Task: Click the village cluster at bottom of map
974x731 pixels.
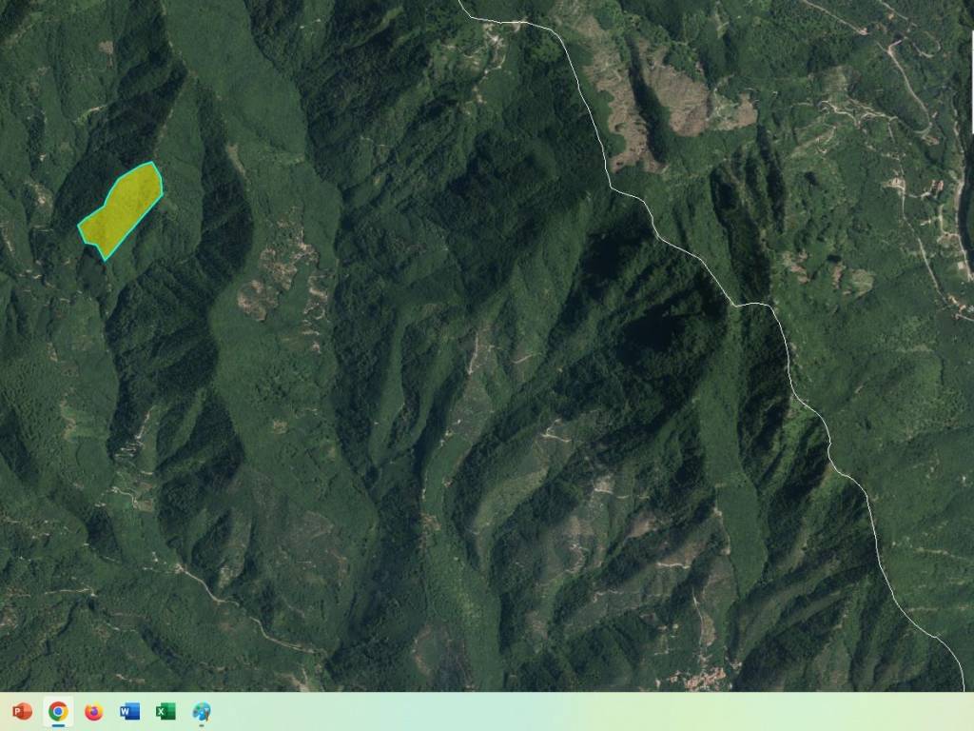Action: point(702,678)
